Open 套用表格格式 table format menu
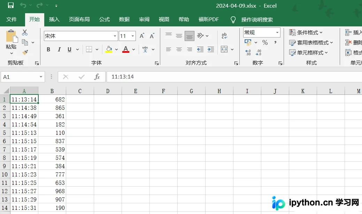This screenshot has height=214, width=362. [311, 43]
